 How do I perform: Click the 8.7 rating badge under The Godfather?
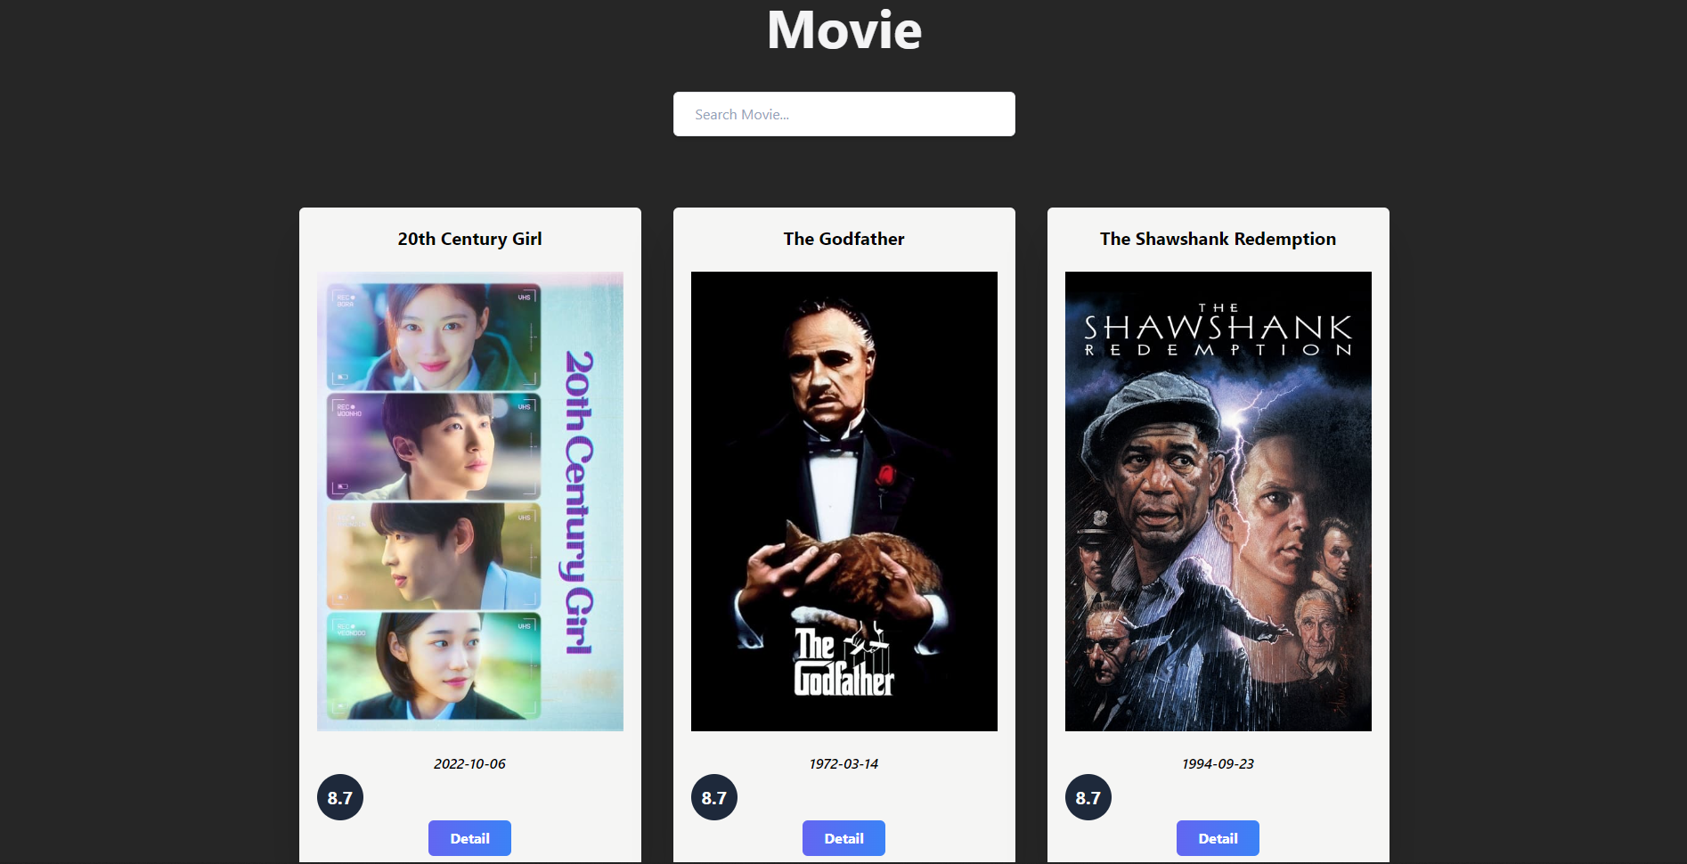[x=714, y=797]
